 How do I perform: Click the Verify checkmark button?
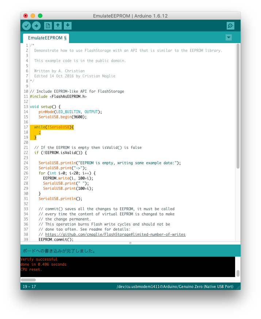coord(26,26)
